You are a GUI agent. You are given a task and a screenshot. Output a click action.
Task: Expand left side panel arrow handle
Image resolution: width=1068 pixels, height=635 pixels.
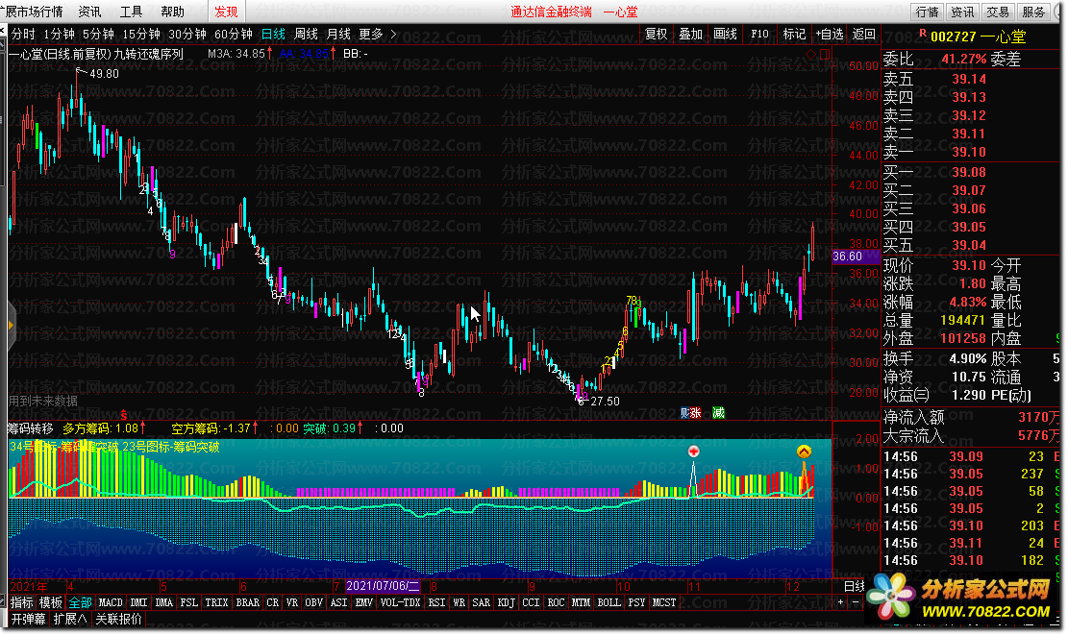[11, 326]
